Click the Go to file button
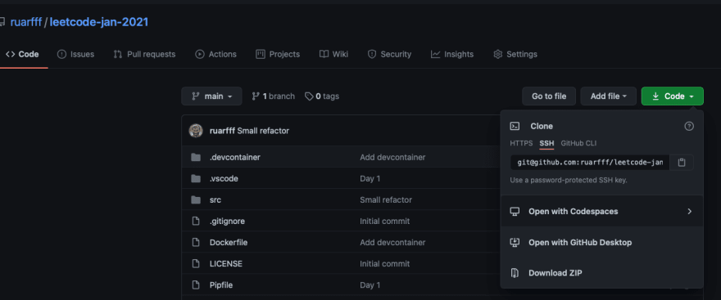Image resolution: width=721 pixels, height=300 pixels. pyautogui.click(x=549, y=96)
